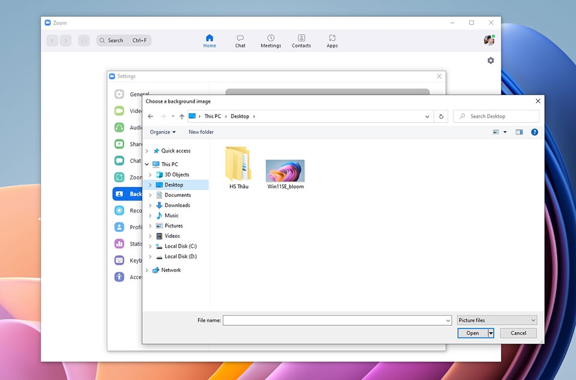Show the preview pane icon
Image resolution: width=576 pixels, height=380 pixels.
[x=519, y=132]
